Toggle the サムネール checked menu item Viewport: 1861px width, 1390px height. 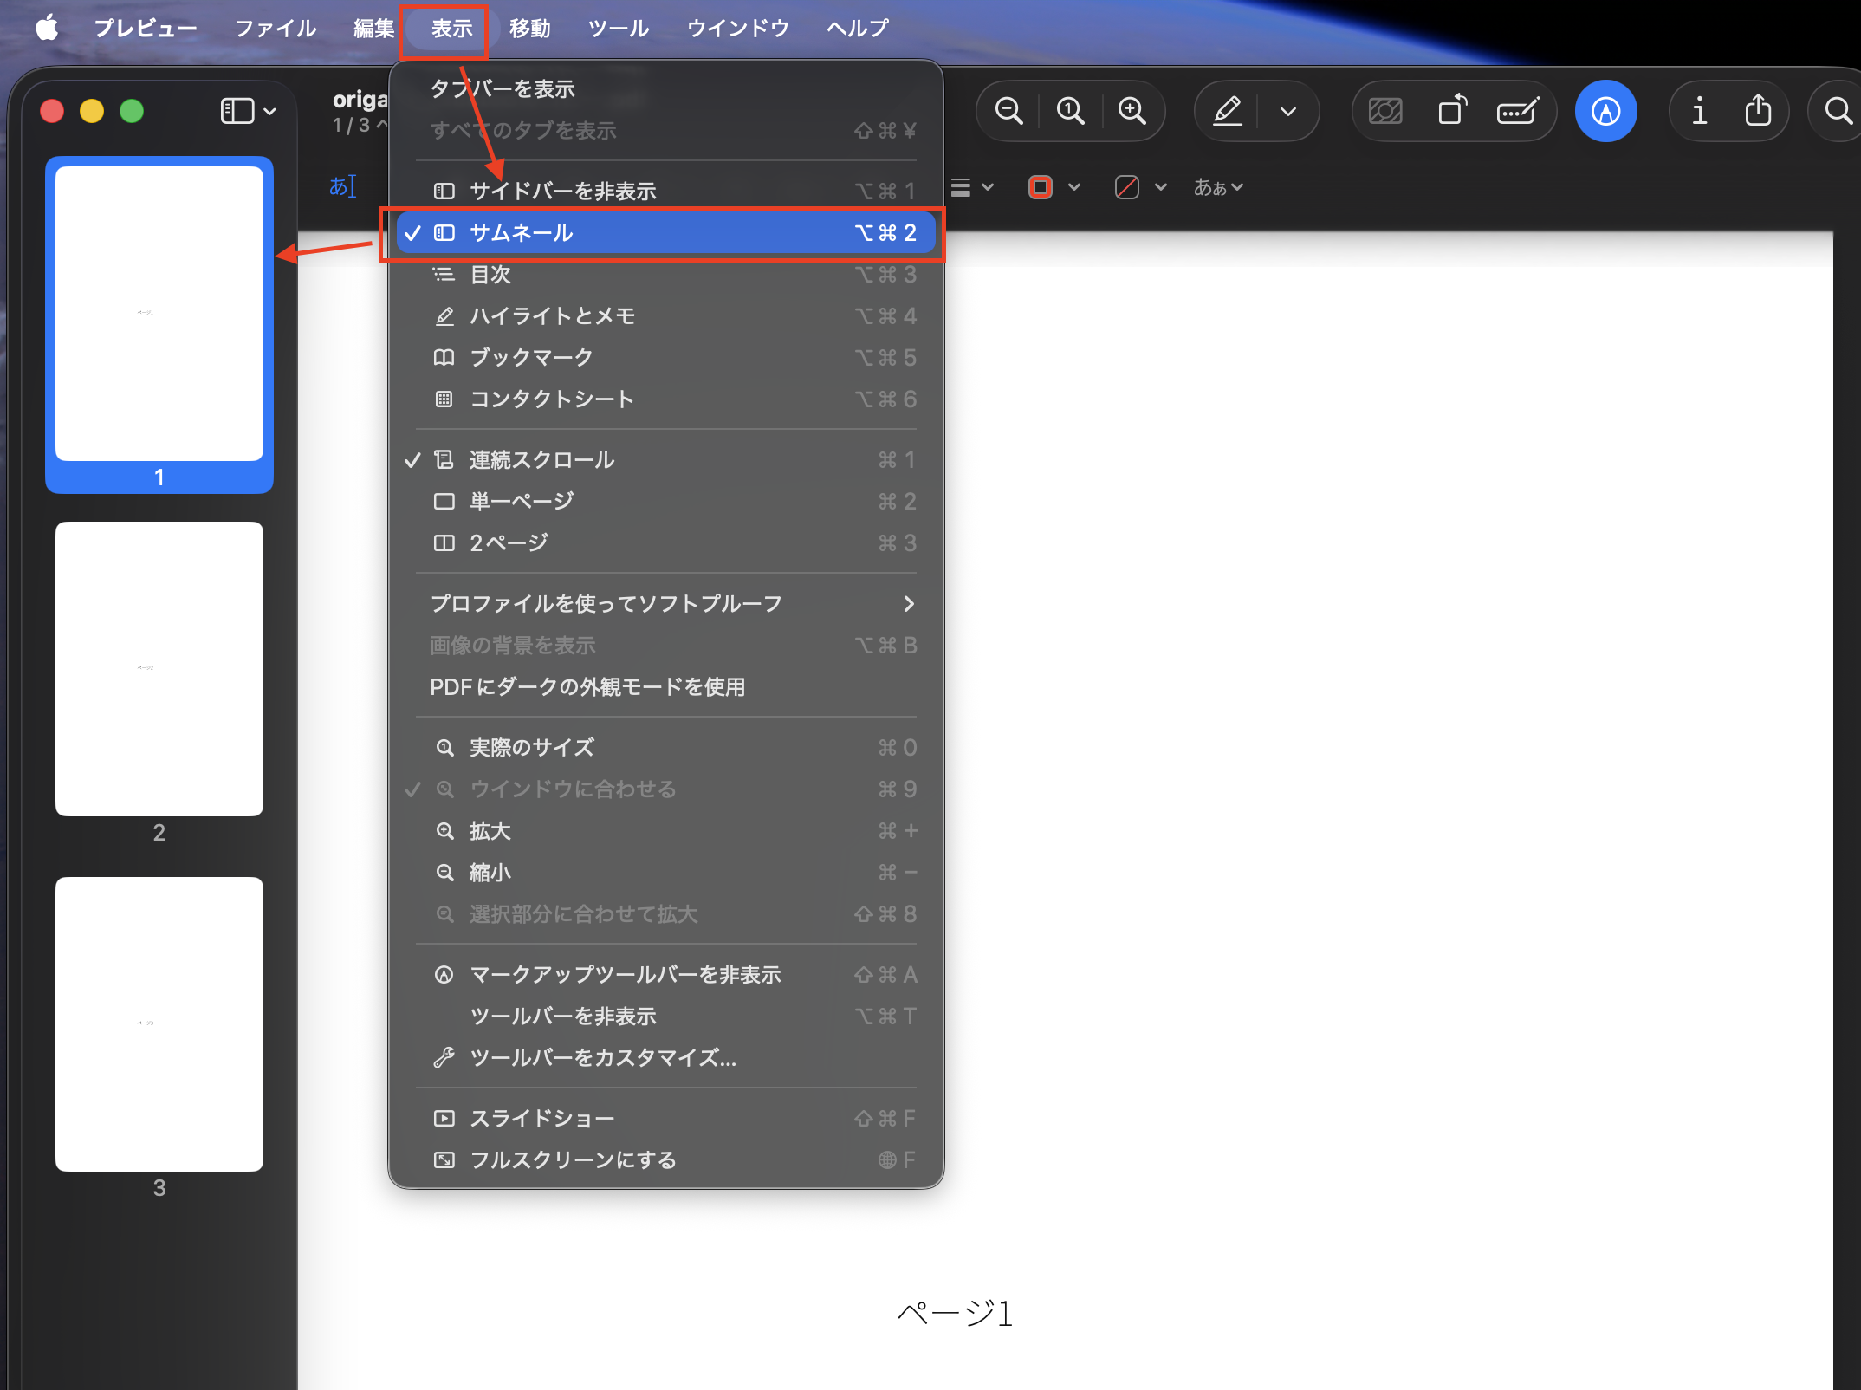click(665, 232)
